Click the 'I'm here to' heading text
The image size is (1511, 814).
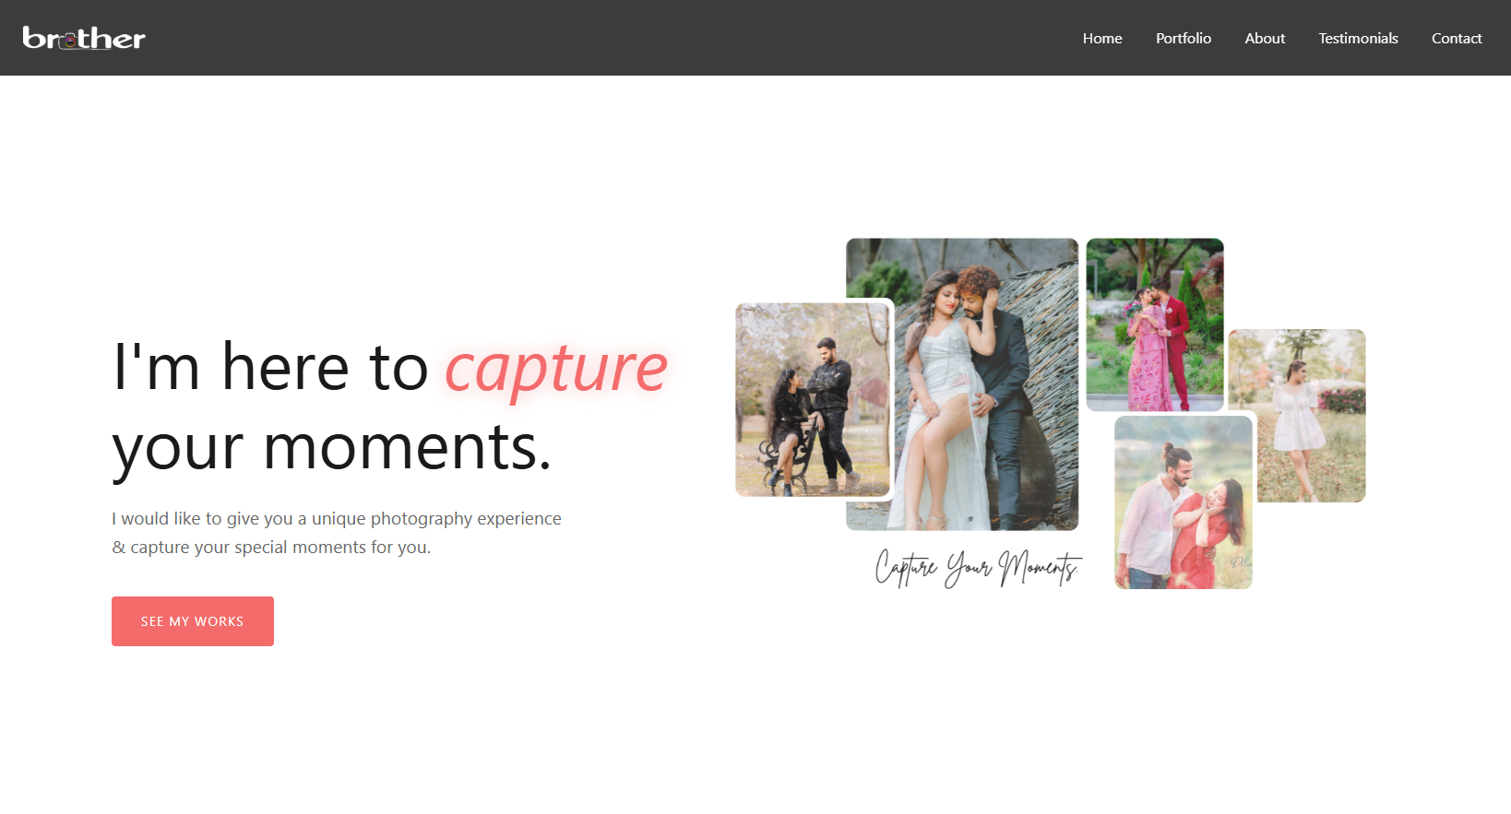[x=270, y=368]
